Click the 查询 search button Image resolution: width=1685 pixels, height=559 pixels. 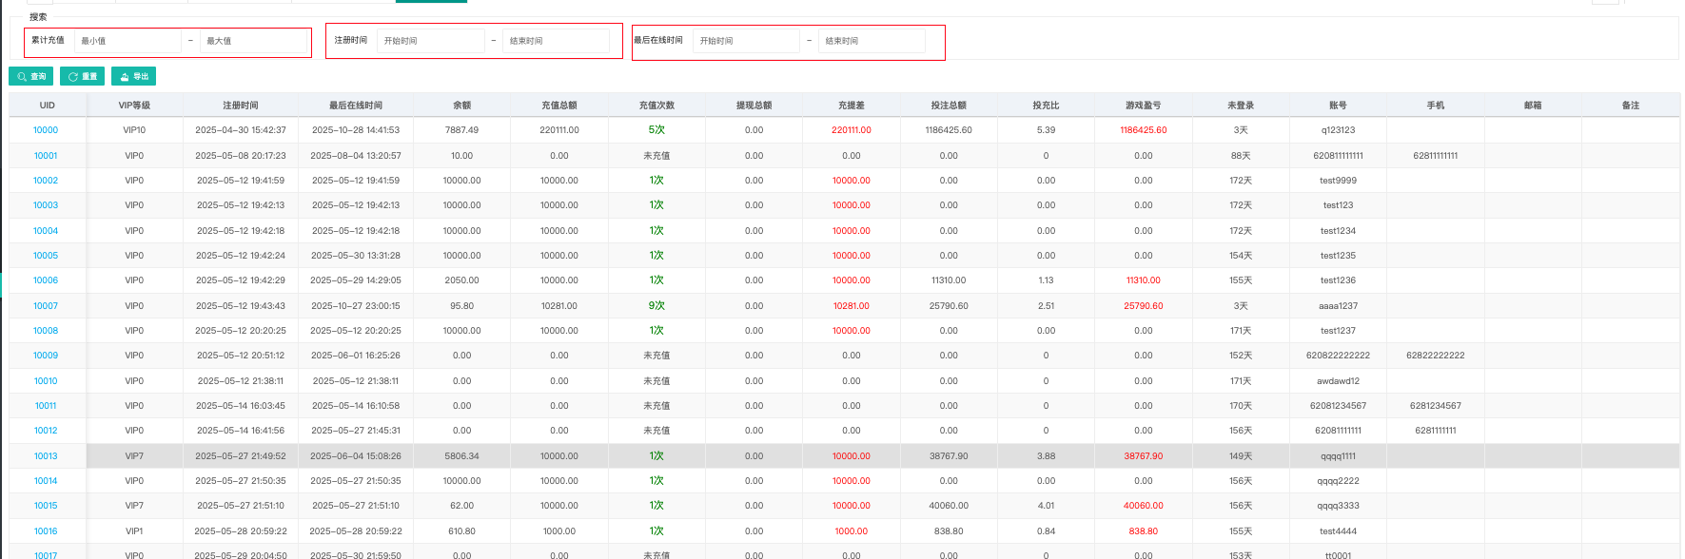[31, 76]
